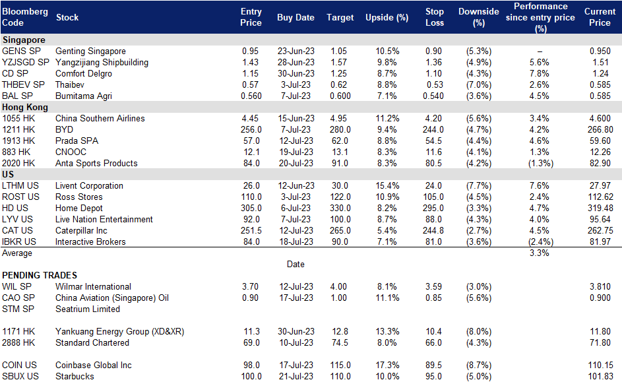Click the 'Stock' column header

(x=67, y=17)
